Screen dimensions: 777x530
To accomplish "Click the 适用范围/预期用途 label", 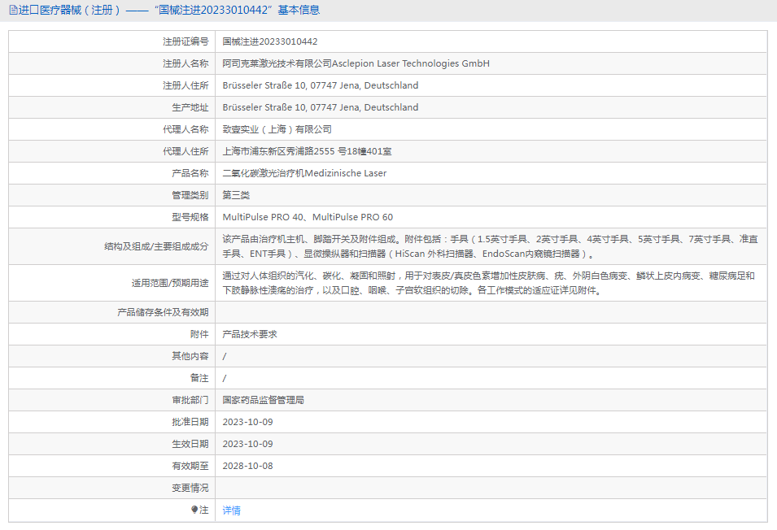I will click(x=170, y=283).
